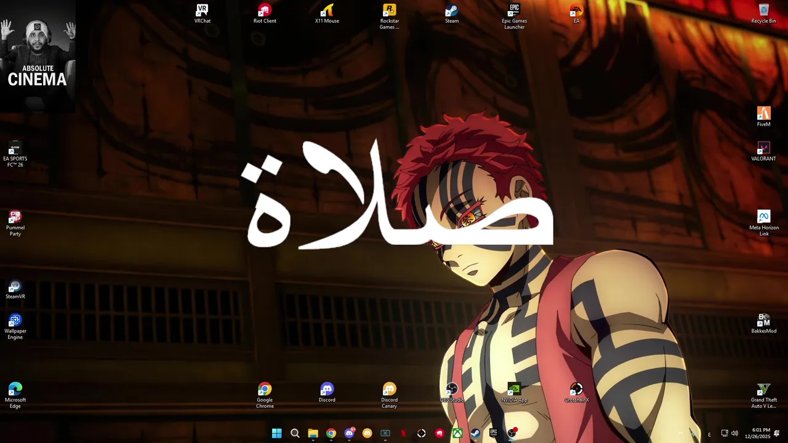Open the Discord desktop shortcut
The image size is (788, 443).
tap(327, 393)
